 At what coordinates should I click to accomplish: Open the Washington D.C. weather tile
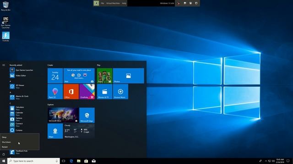79,131
